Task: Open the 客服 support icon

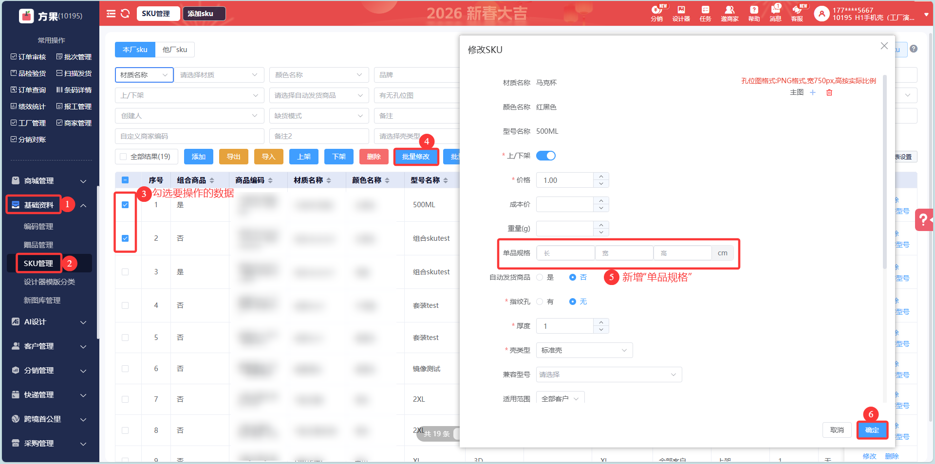Action: [x=797, y=14]
